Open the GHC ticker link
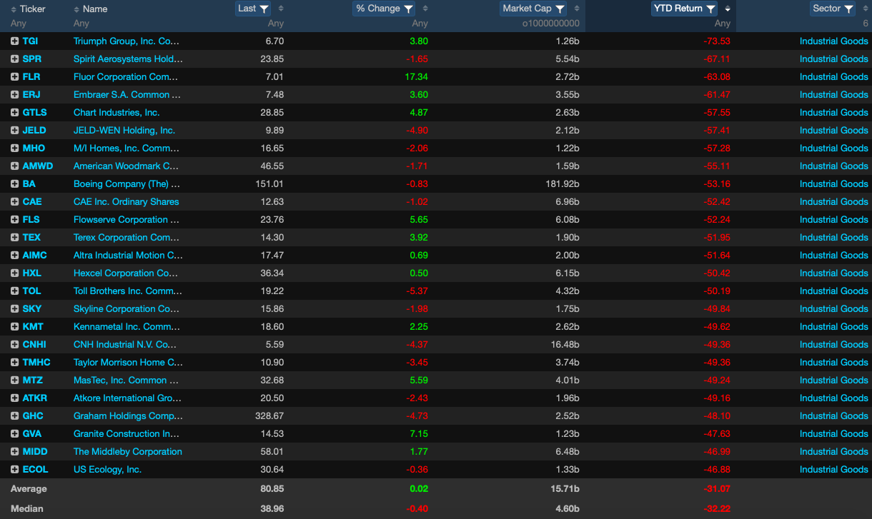 pyautogui.click(x=33, y=416)
